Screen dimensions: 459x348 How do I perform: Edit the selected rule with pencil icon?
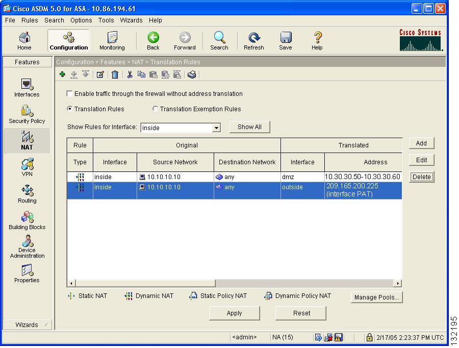tap(100, 74)
